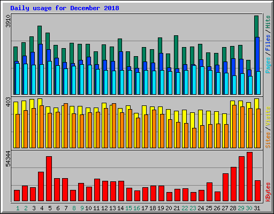Screen dimensions: 274x214
Task: Click the red "KBytes" legend label
Action: [x=268, y=192]
